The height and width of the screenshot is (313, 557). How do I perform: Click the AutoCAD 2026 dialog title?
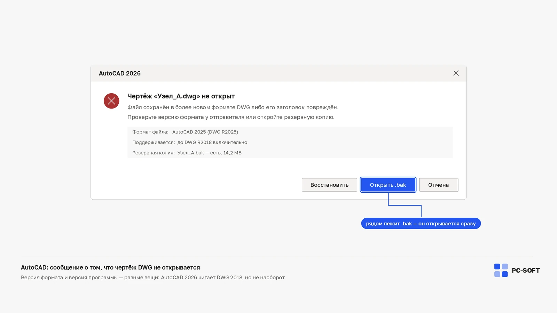tap(120, 73)
